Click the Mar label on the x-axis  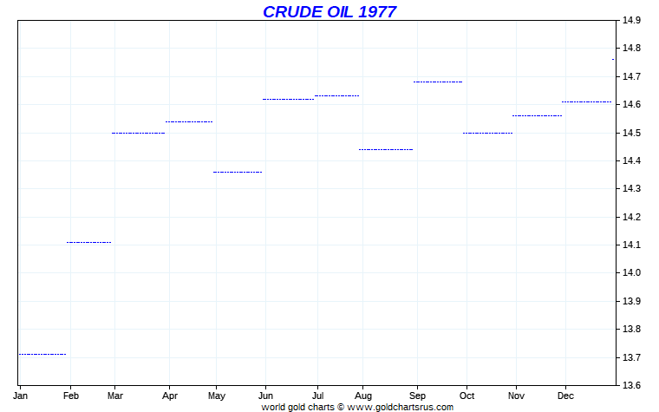(x=115, y=396)
